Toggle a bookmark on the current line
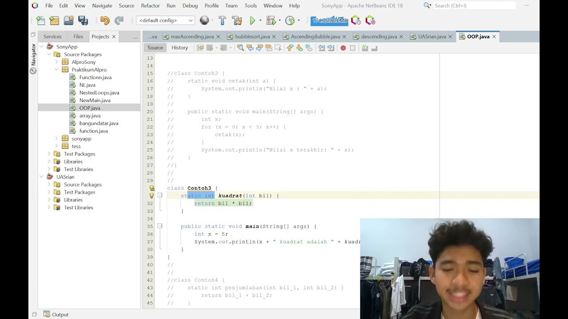 tap(309, 48)
